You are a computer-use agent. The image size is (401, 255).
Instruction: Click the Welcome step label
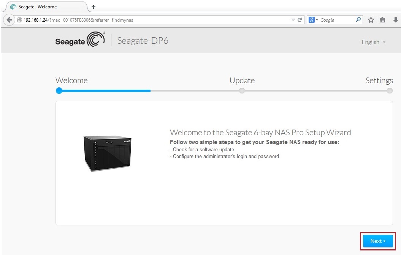pyautogui.click(x=71, y=81)
